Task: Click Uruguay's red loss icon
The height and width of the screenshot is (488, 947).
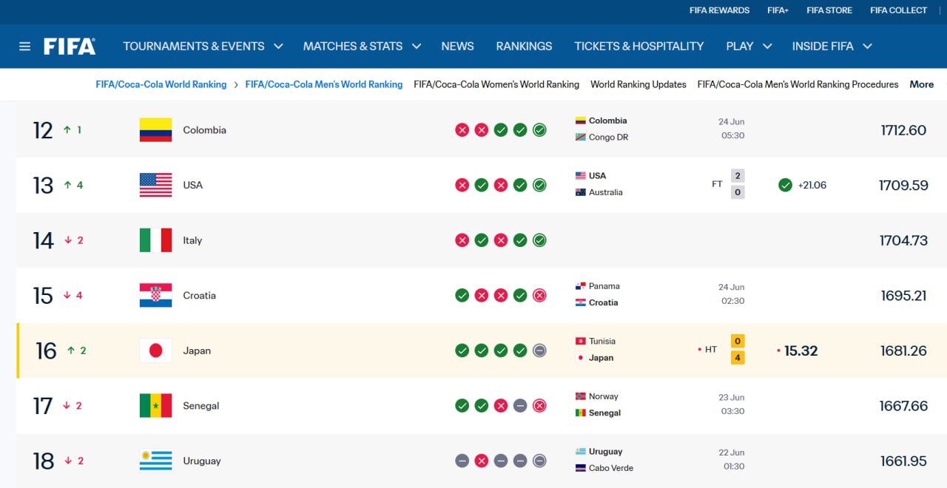Action: (x=482, y=461)
